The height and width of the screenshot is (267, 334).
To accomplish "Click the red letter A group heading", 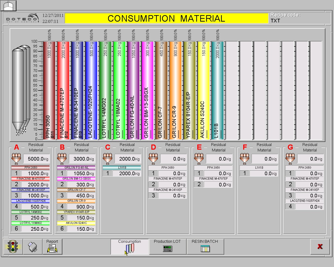I will pyautogui.click(x=16, y=147).
